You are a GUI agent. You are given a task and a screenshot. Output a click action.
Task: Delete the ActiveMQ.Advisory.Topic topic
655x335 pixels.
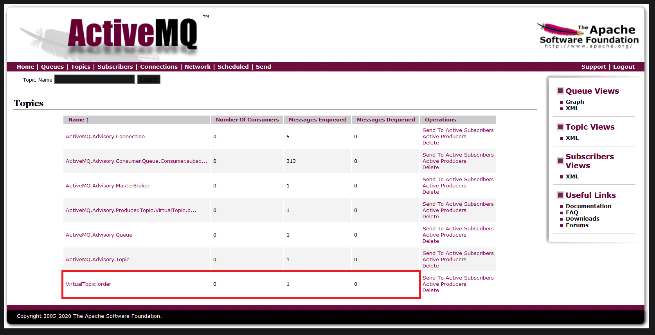431,266
